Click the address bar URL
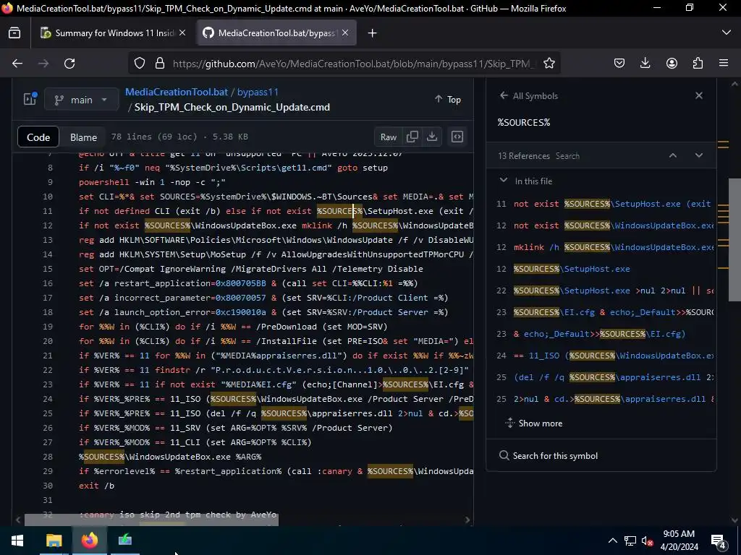741x555 pixels. coord(352,64)
